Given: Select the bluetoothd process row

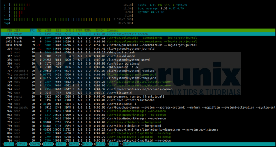Looking at the screenshot, I should [x=138, y=100].
